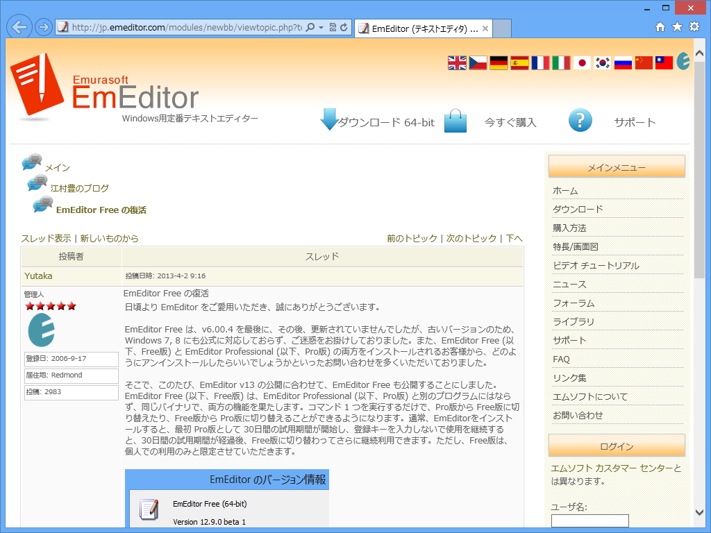Select ニュース in main menu
The width and height of the screenshot is (711, 533).
coord(569,285)
